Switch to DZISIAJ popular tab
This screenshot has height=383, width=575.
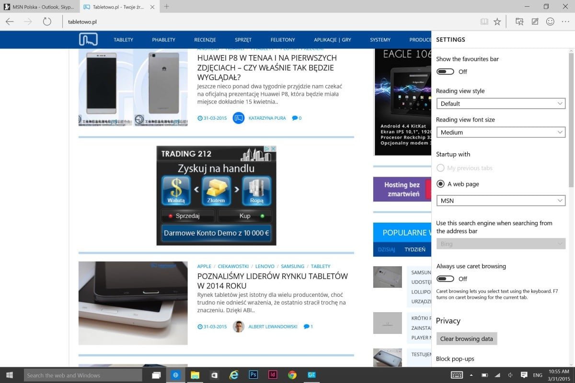click(386, 249)
